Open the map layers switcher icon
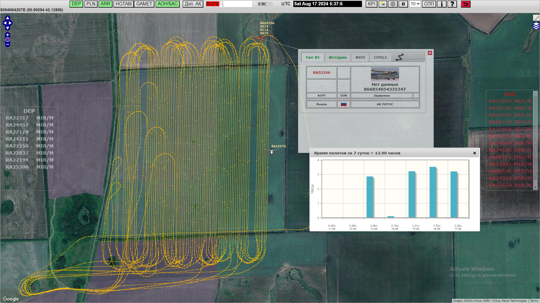Viewport: 540px width, 303px height. tap(536, 26)
